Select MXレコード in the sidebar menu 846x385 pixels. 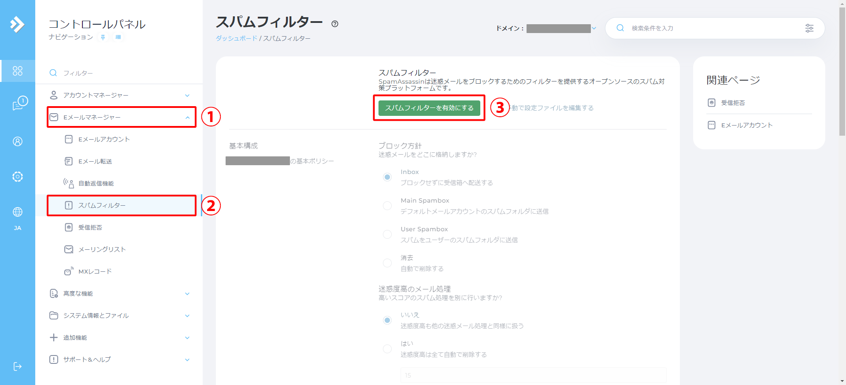(95, 271)
